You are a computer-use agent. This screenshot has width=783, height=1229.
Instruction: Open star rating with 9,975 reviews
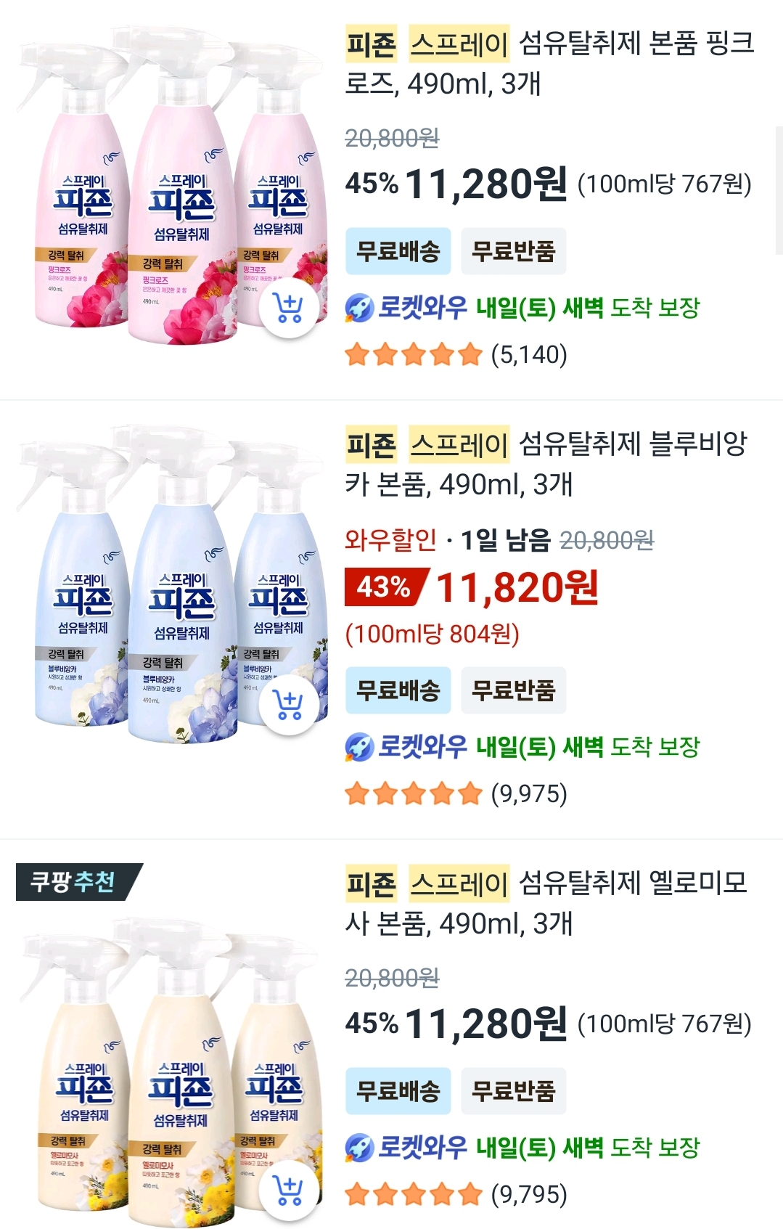click(456, 793)
